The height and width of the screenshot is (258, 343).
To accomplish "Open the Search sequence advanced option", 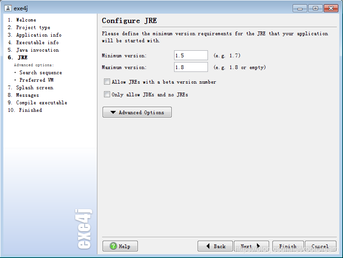I will tap(40, 72).
